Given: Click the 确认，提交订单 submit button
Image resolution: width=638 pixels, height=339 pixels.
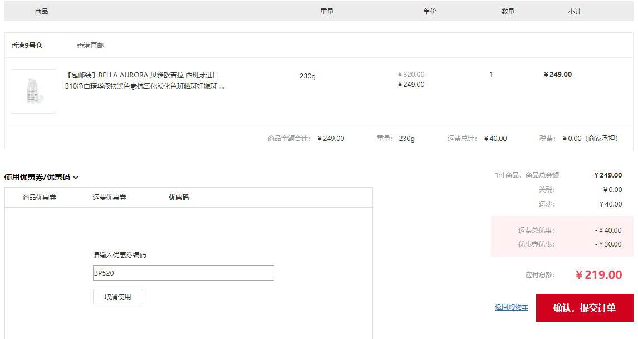Looking at the screenshot, I should point(585,307).
